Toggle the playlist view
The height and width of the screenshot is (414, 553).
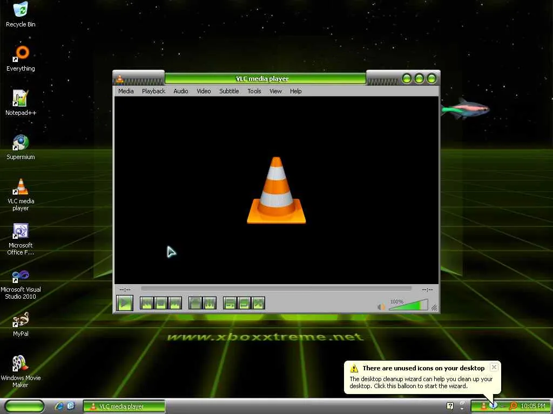(x=230, y=303)
